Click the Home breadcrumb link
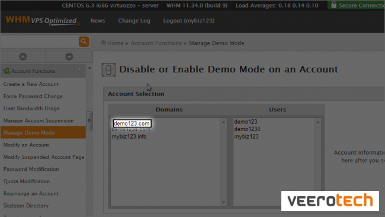Image resolution: width=385 pixels, height=217 pixels. (x=115, y=43)
